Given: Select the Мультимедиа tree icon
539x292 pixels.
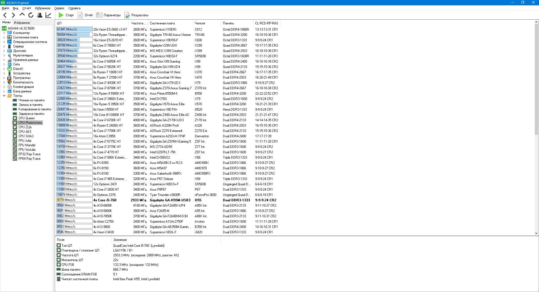Looking at the screenshot, I should (x=10, y=55).
